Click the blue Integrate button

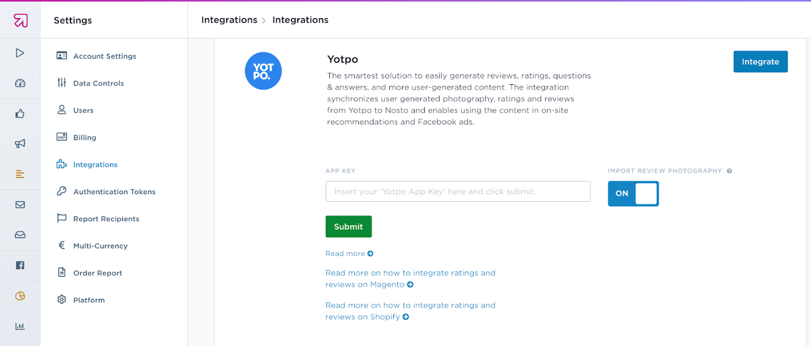coord(760,62)
